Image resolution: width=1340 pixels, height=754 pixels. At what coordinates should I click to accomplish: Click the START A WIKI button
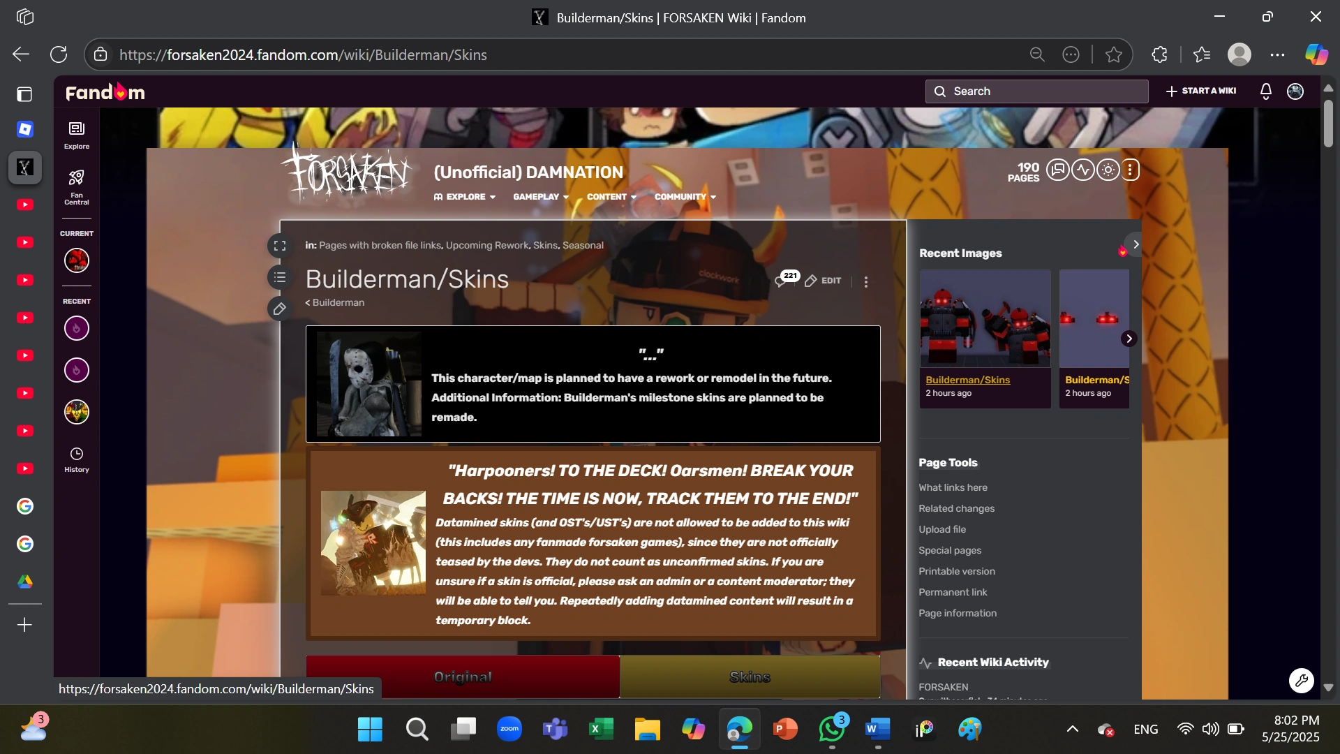click(1201, 91)
